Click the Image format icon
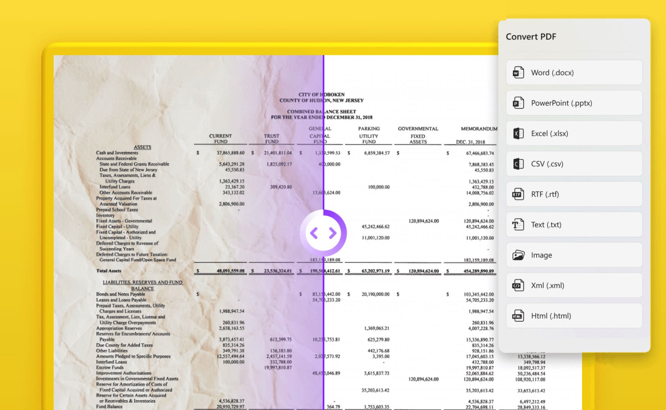This screenshot has height=410, width=666. pyautogui.click(x=518, y=255)
